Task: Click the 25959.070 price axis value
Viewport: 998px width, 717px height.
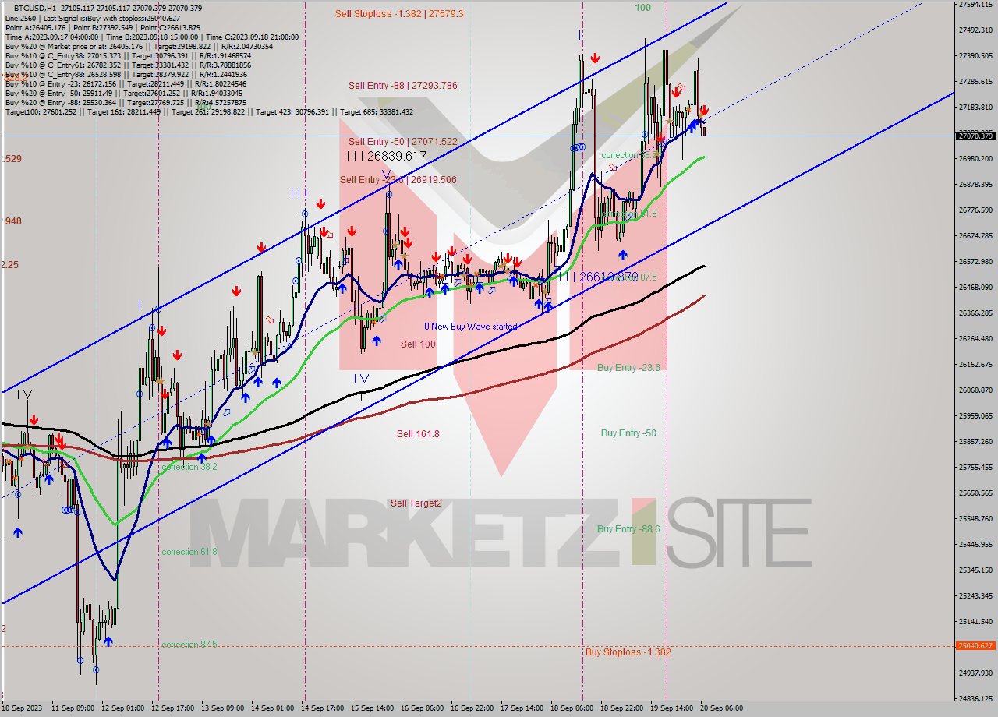Action: tap(975, 415)
